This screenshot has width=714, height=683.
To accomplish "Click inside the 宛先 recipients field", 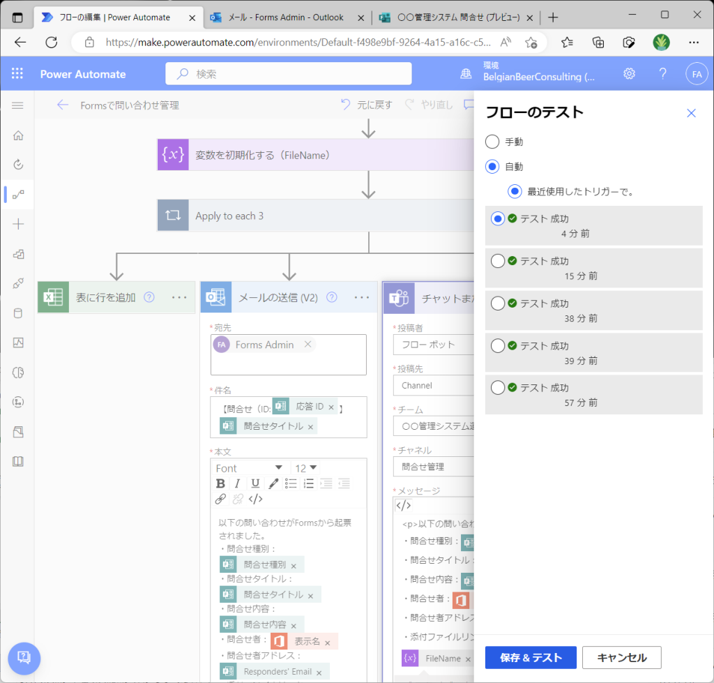I will [x=289, y=355].
